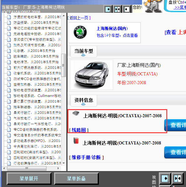Click document icon for 多功能显示器(MFD) row

[x=9, y=141]
